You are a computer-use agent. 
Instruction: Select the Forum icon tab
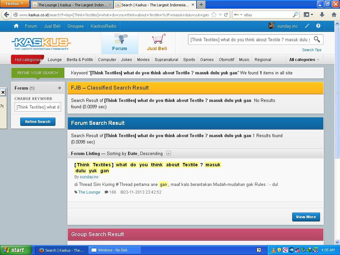coord(120,43)
